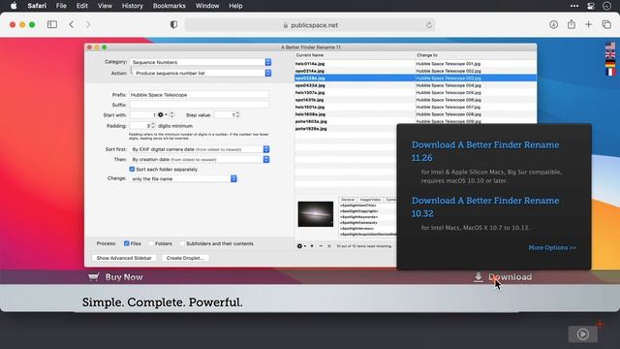Click the circular arrow icon in menu bar
Viewport: 620px width, 349px height.
pyautogui.click(x=606, y=6)
